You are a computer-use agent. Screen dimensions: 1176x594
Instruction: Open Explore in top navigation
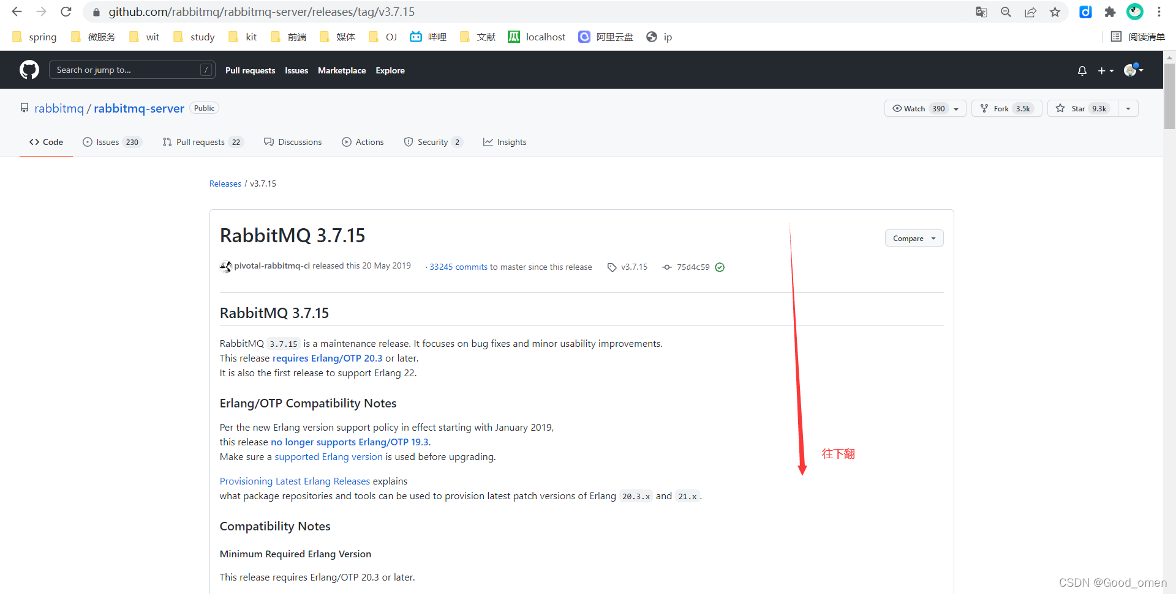coord(390,70)
